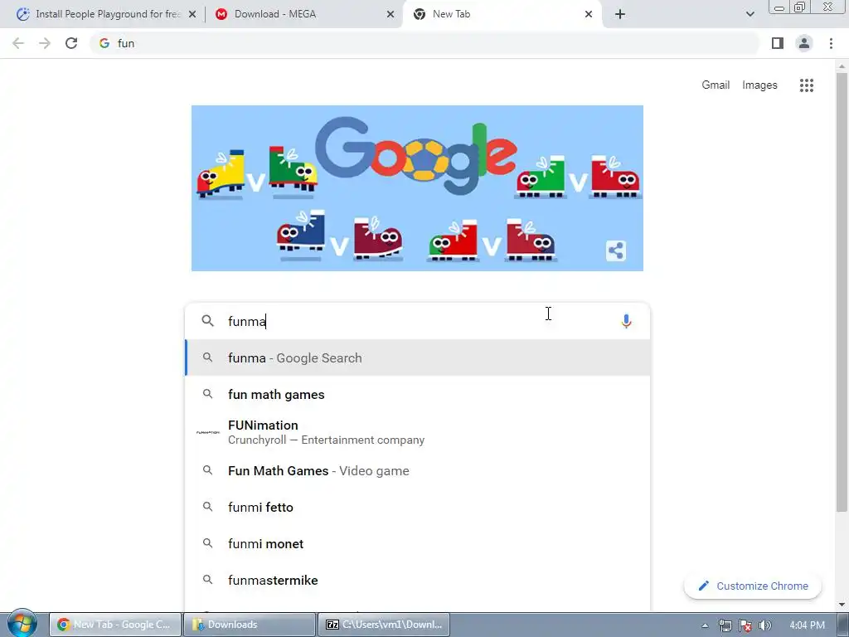The height and width of the screenshot is (637, 849).
Task: Share the Google doodle
Action: click(x=616, y=250)
